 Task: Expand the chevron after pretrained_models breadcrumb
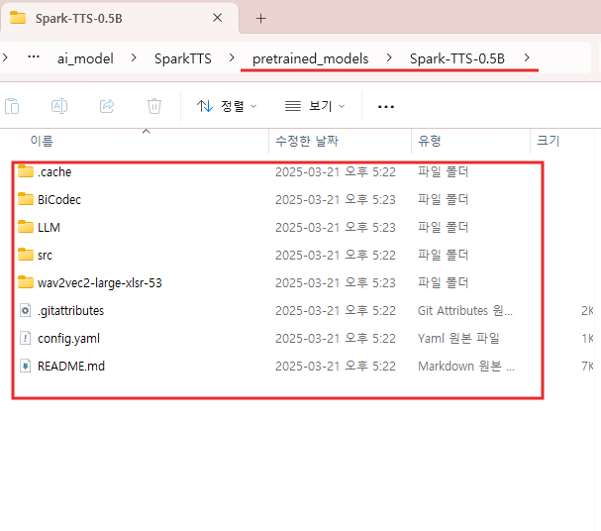coord(389,57)
